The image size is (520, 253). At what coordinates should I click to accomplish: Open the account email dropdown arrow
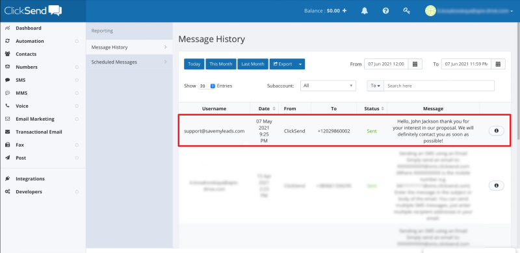(512, 11)
